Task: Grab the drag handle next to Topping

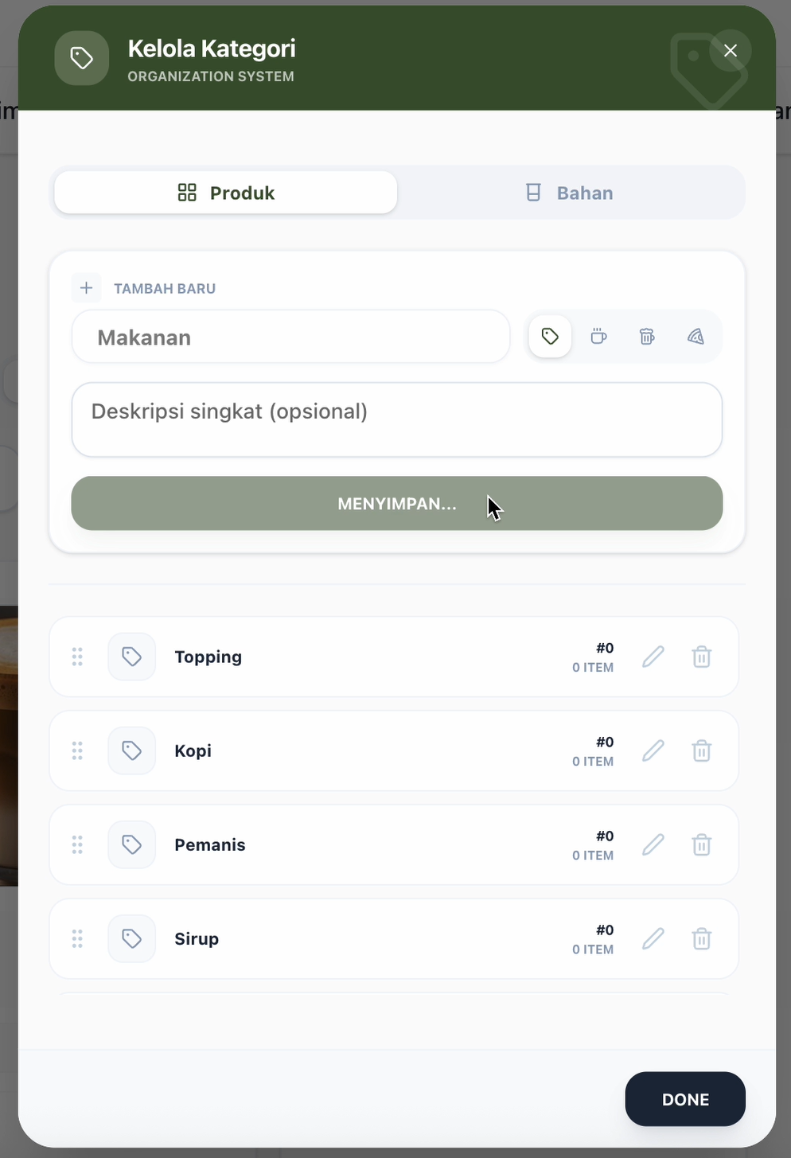Action: (x=77, y=656)
